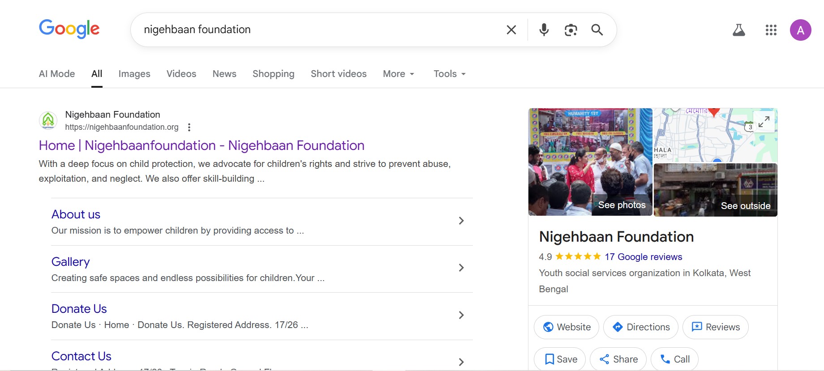Expand the map to full view
The image size is (824, 371).
(x=764, y=121)
